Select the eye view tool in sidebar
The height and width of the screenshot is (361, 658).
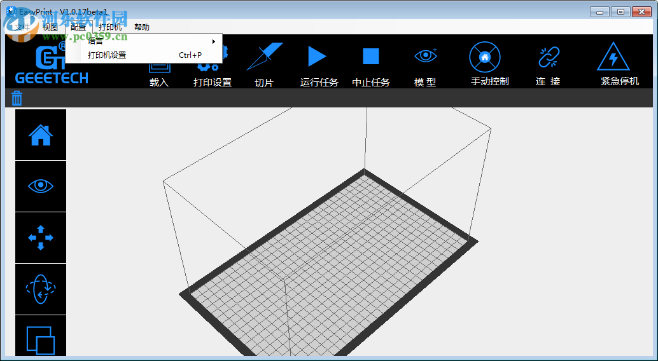tap(41, 186)
